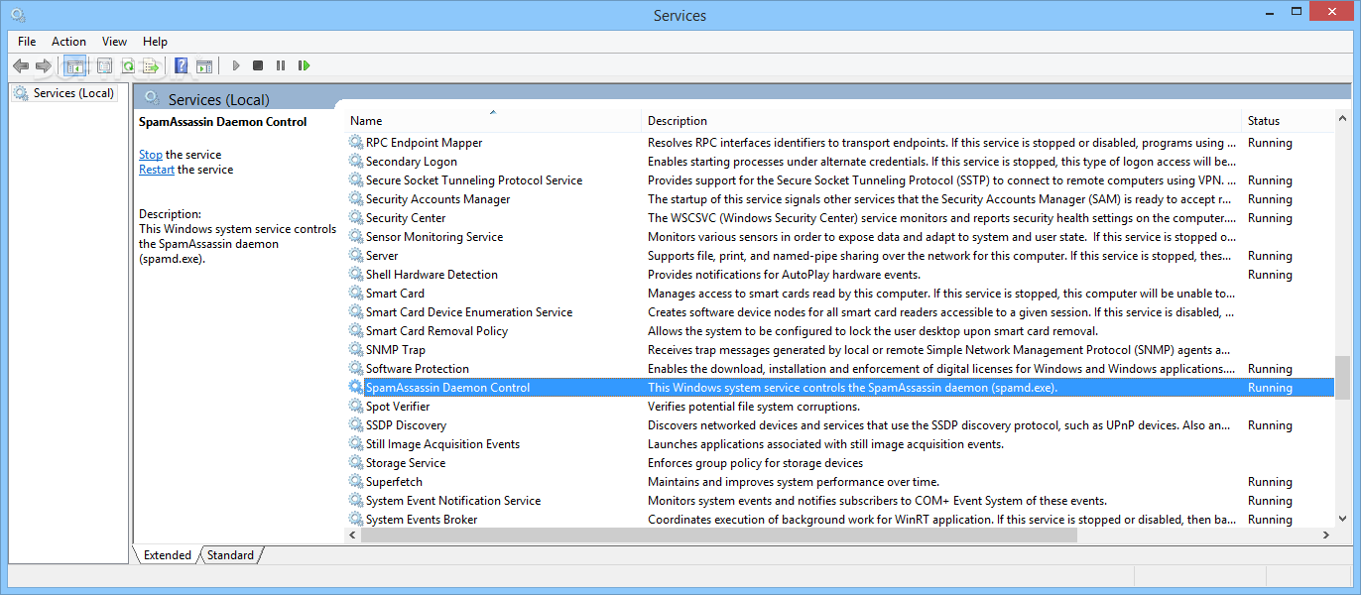Select Still Image Acquisition Events service

[442, 444]
